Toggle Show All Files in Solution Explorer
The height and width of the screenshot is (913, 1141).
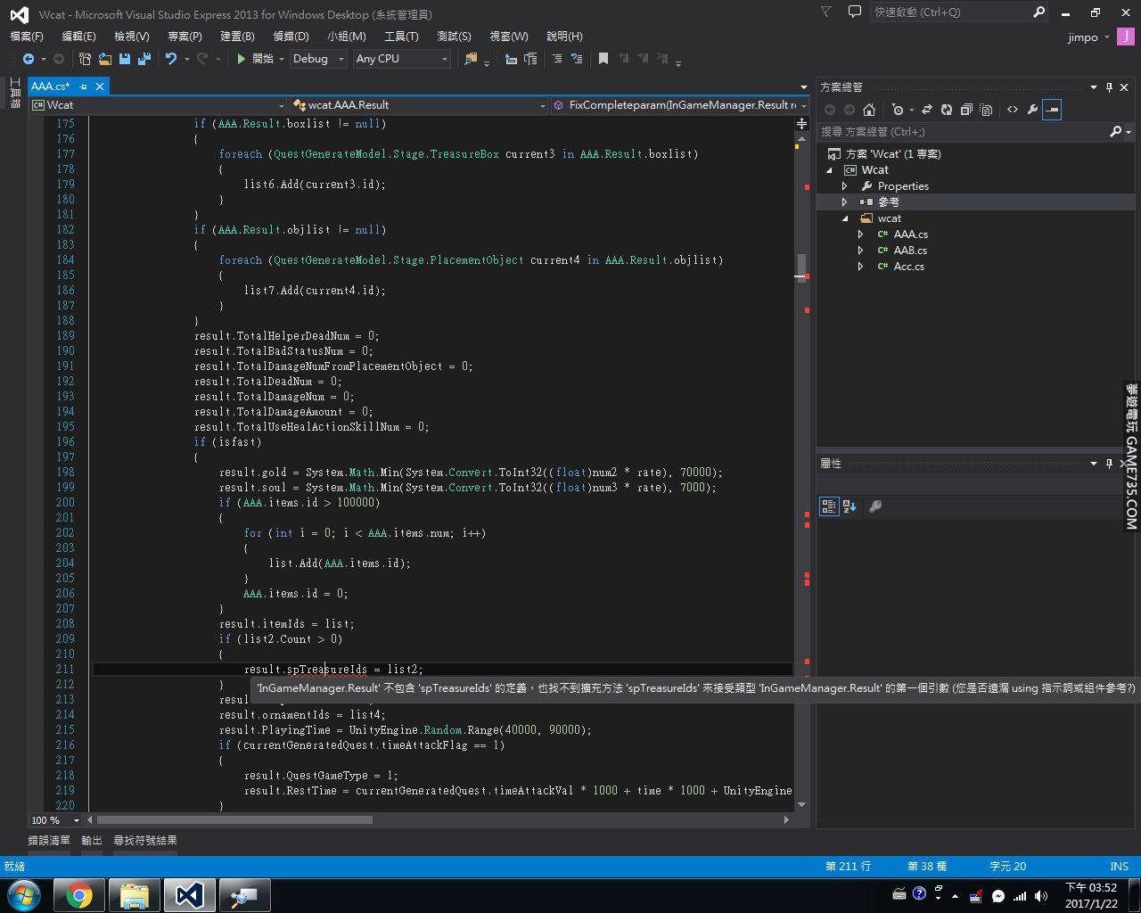point(986,110)
